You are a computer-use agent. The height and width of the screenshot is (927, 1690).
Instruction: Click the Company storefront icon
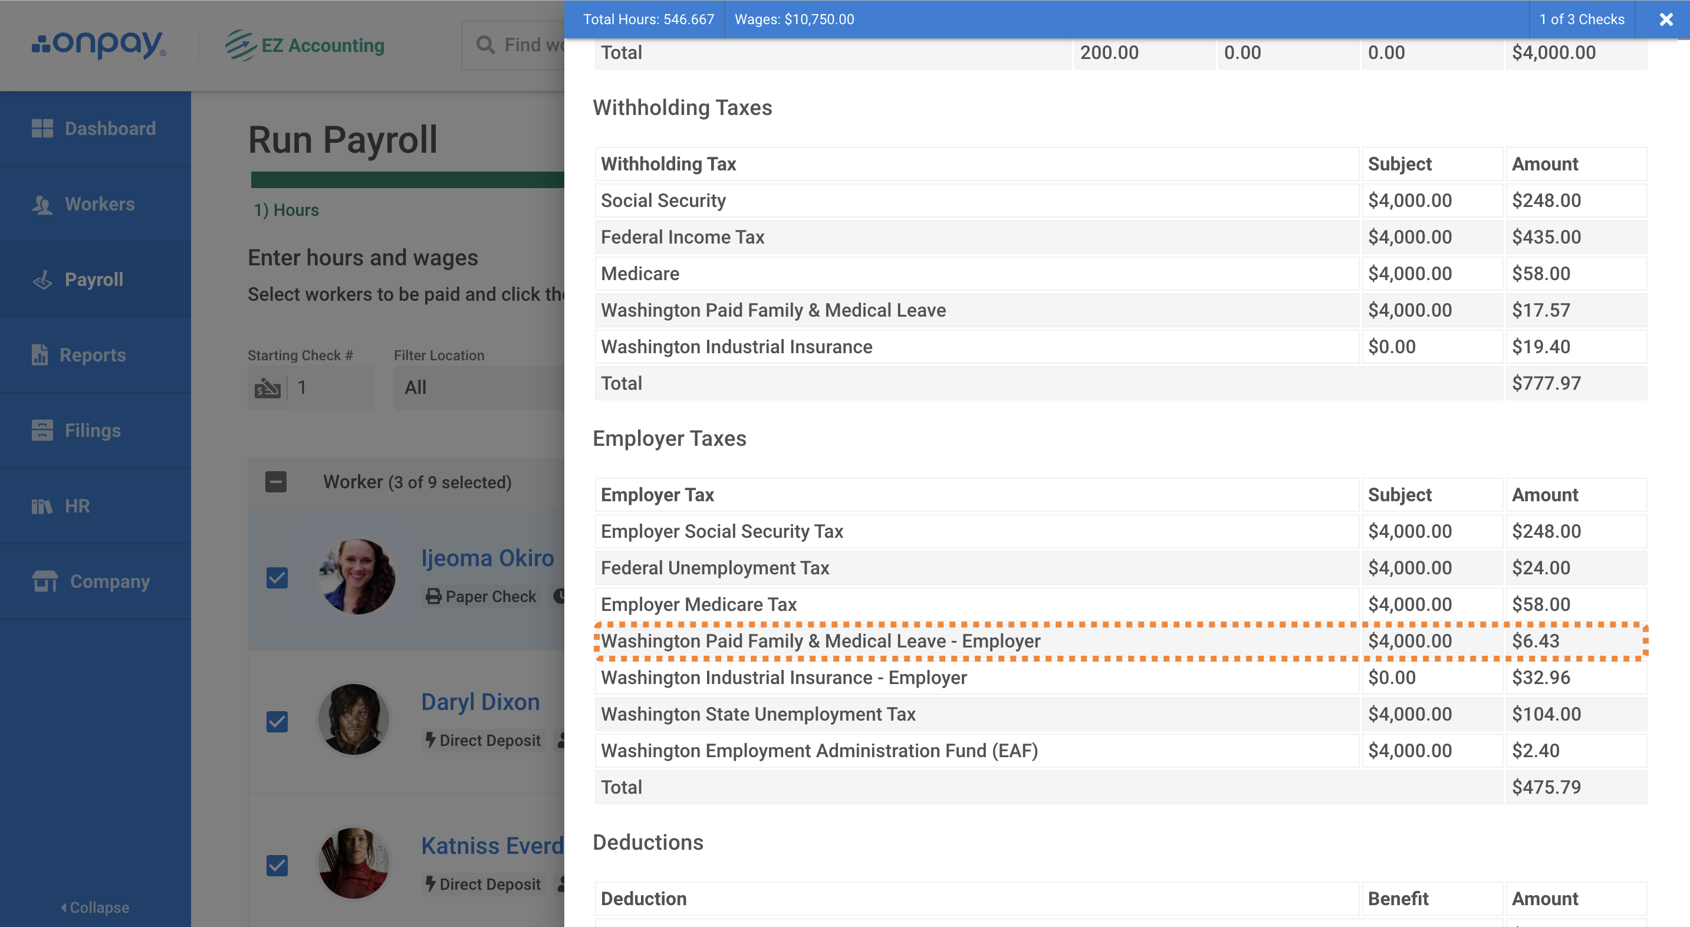[x=45, y=581]
